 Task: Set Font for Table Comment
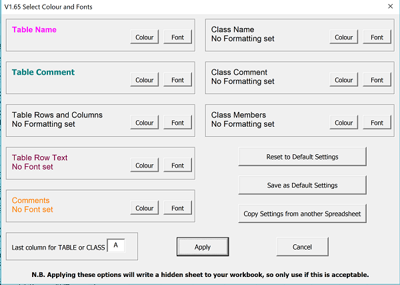(x=177, y=80)
